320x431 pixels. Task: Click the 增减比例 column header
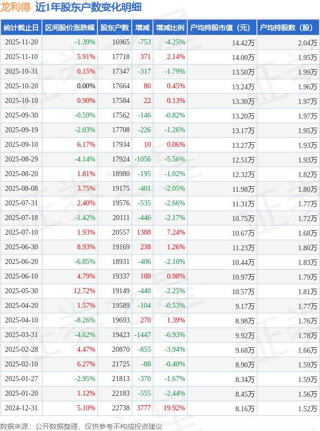click(x=170, y=28)
